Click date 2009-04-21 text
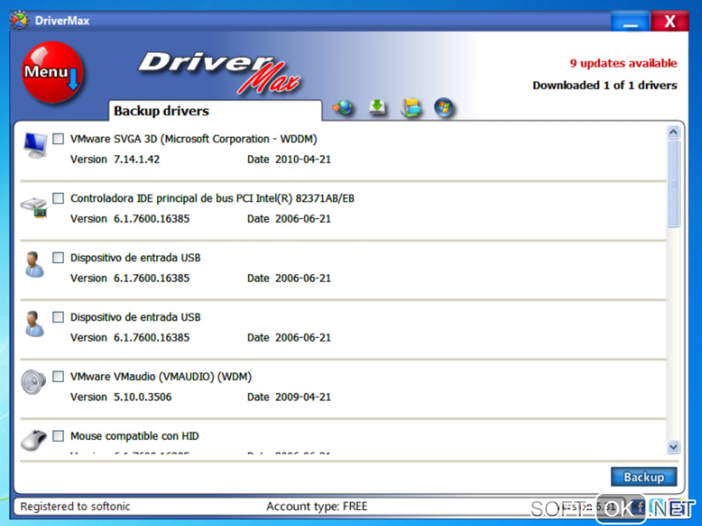 [x=303, y=397]
